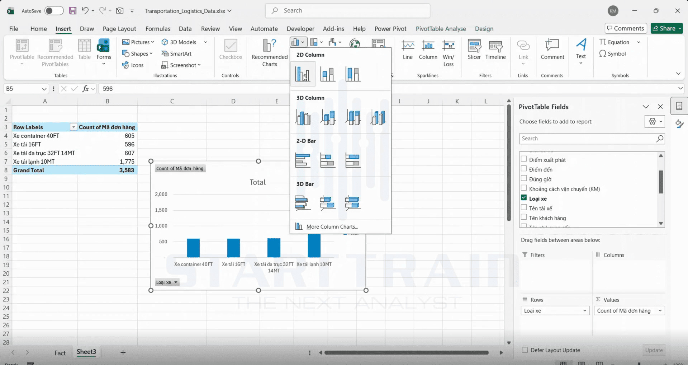
Task: Insert a Comment from the ribbon
Action: pos(552,50)
